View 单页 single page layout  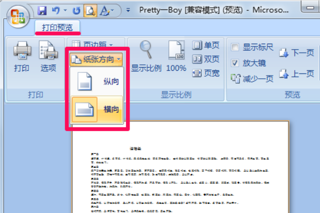tap(206, 45)
